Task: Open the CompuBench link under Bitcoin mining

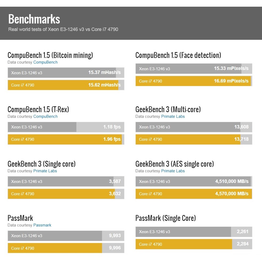Action: (45, 62)
